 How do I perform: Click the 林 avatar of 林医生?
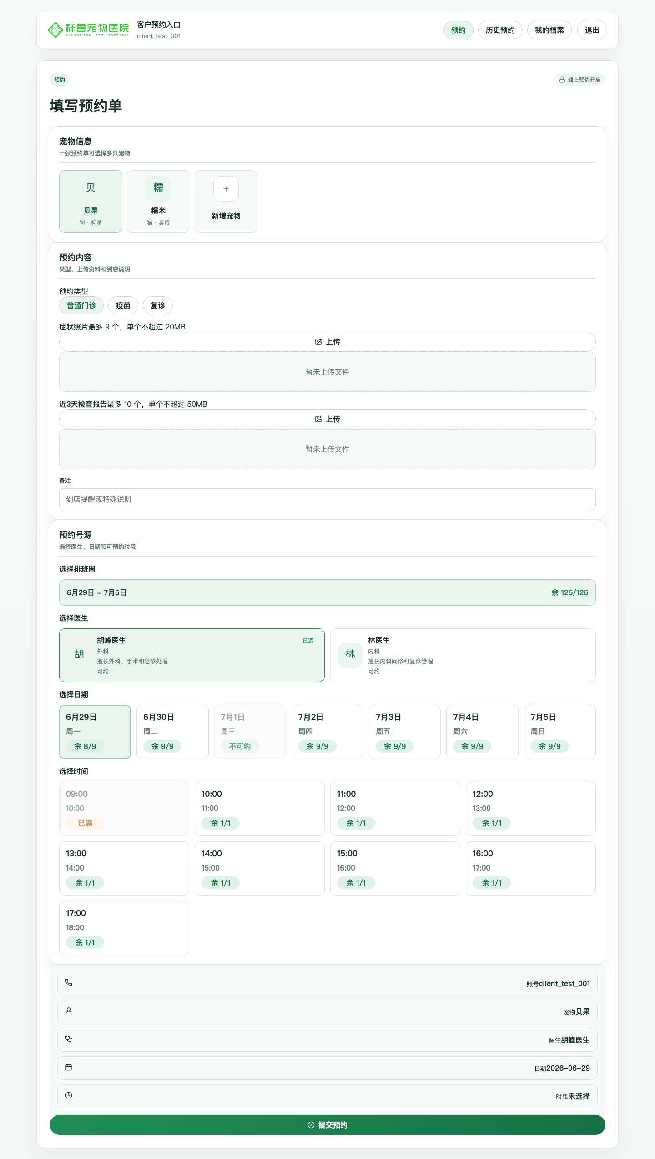click(x=350, y=654)
